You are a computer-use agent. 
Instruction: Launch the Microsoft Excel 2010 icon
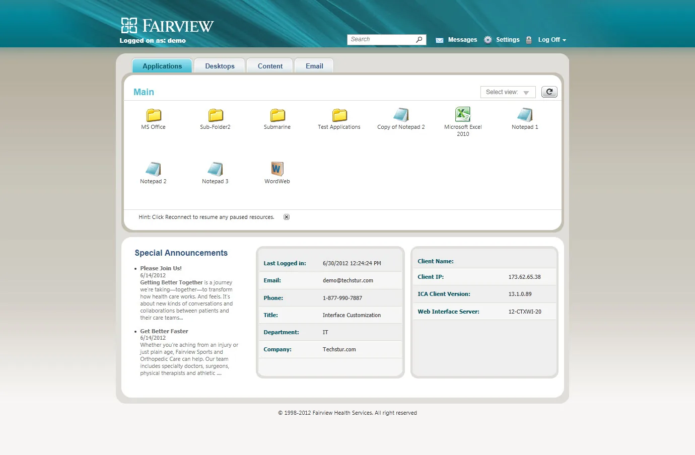463,114
